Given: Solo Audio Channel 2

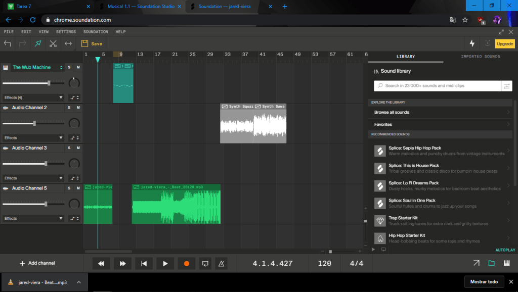Looking at the screenshot, I should click(69, 108).
